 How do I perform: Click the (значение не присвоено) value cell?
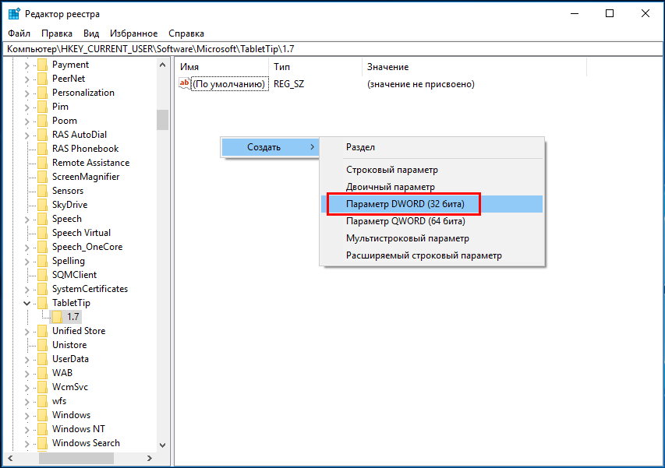coord(421,84)
